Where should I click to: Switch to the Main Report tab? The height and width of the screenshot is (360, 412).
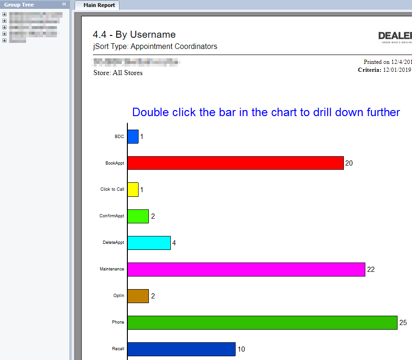pos(98,6)
